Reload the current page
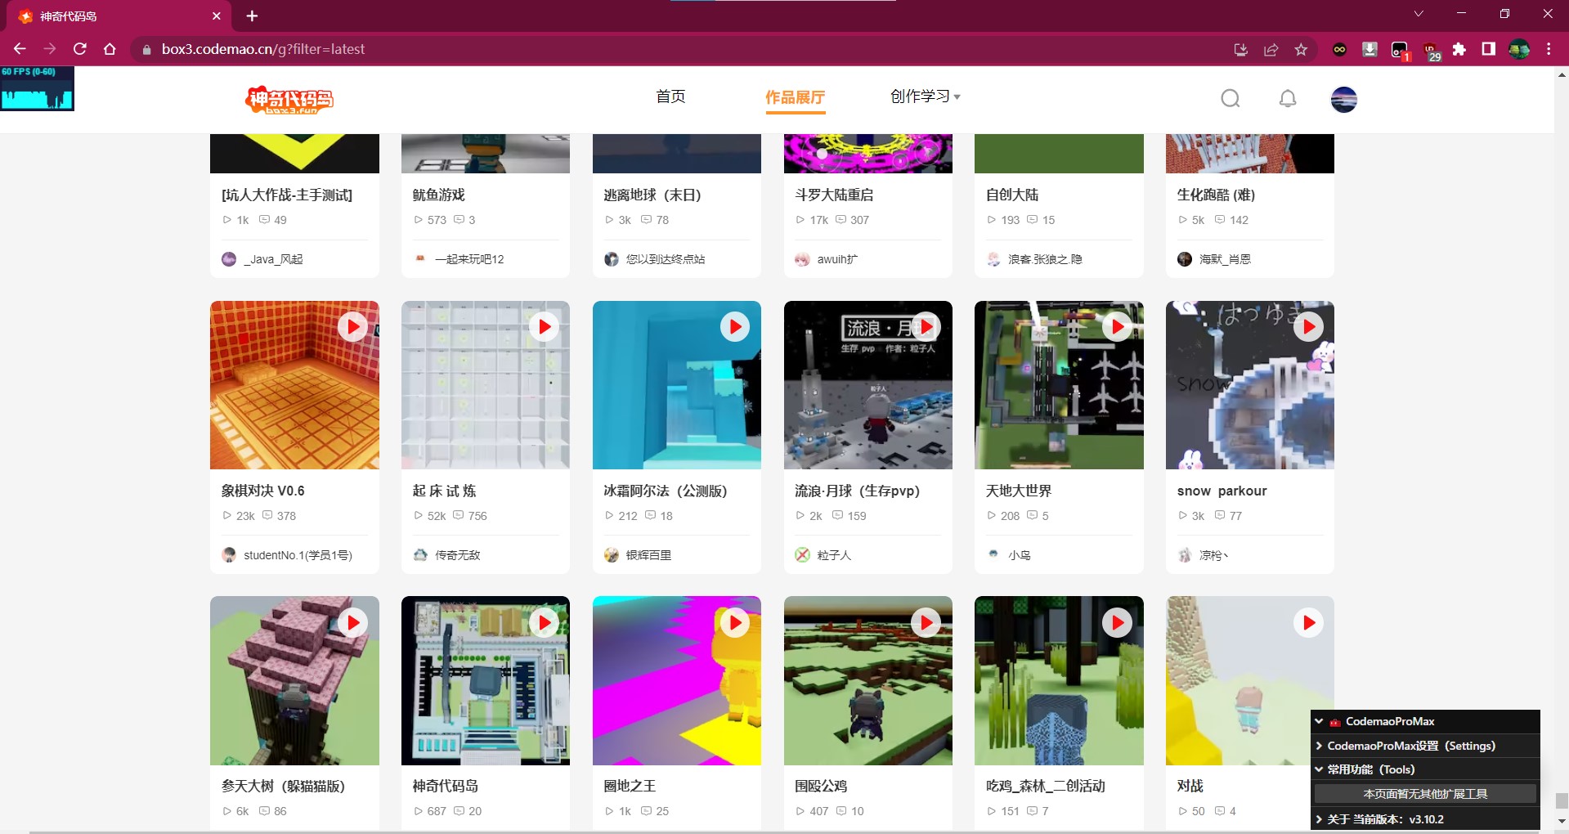The width and height of the screenshot is (1569, 834). (80, 49)
